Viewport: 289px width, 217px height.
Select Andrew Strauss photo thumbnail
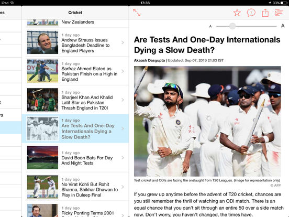42,42
